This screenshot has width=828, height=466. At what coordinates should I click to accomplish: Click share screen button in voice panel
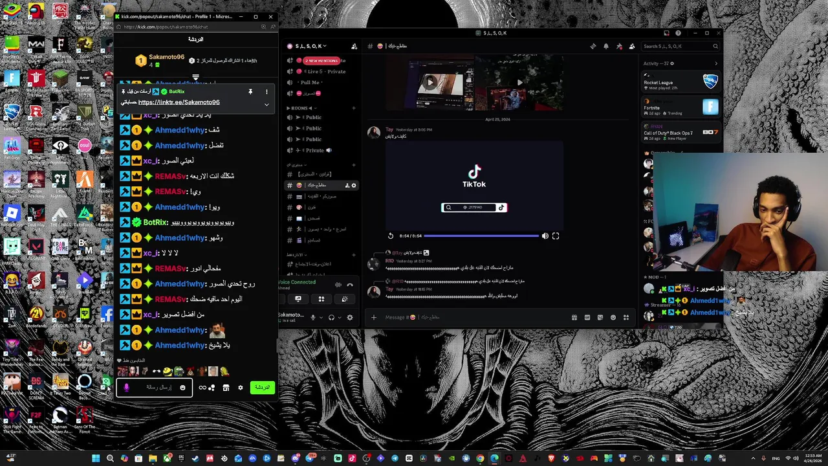click(298, 299)
